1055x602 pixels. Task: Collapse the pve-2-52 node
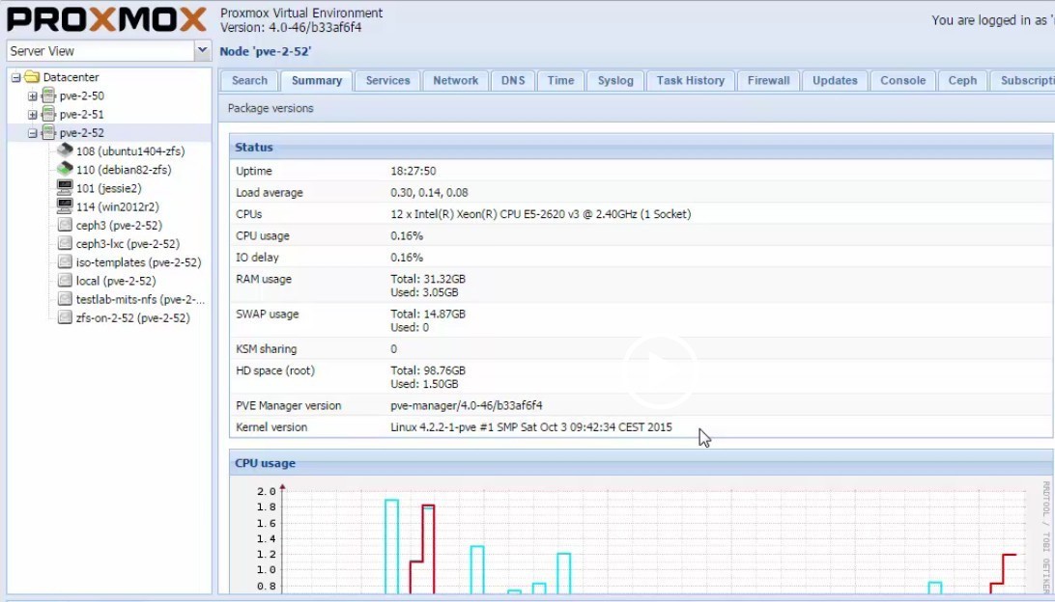point(32,133)
